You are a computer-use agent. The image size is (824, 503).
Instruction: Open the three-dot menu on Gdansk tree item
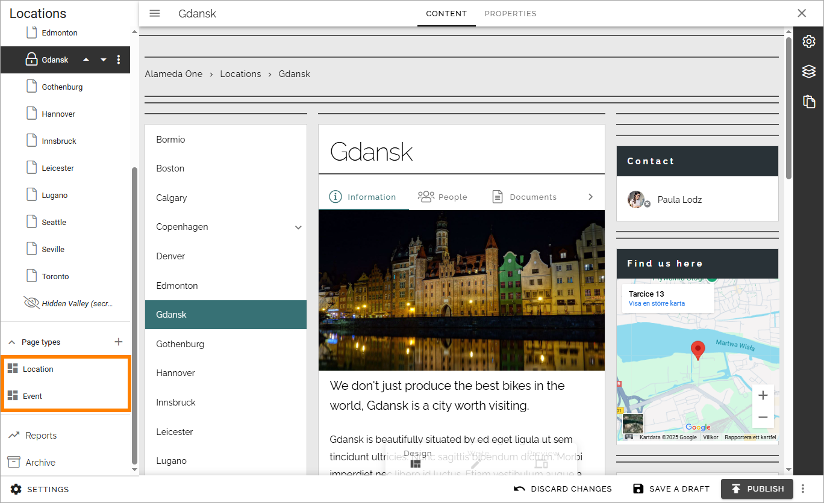(119, 60)
